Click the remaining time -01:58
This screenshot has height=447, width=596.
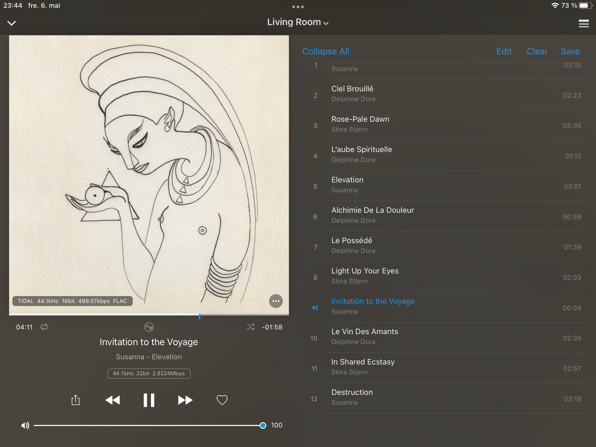tap(272, 327)
